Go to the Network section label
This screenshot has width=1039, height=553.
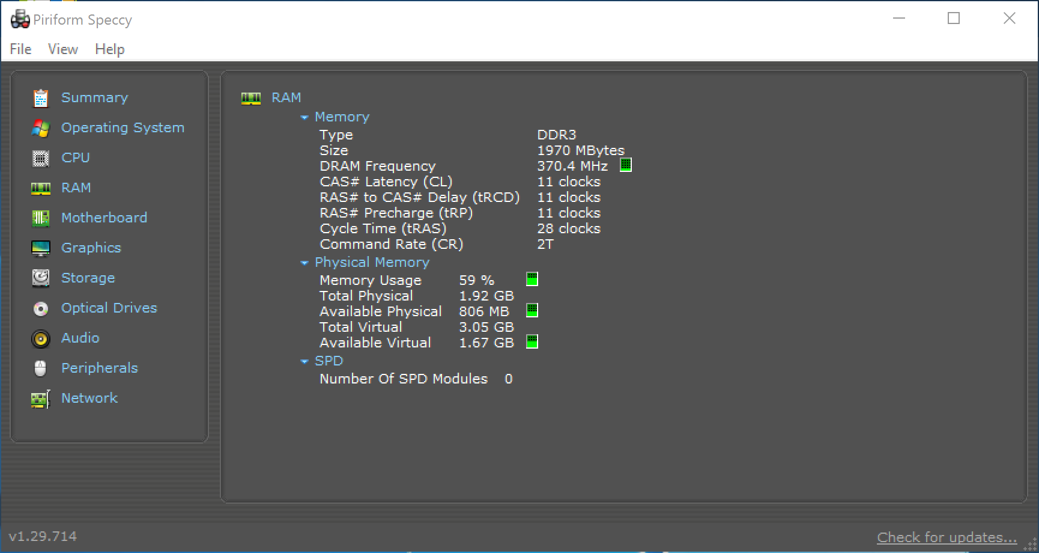click(x=89, y=398)
